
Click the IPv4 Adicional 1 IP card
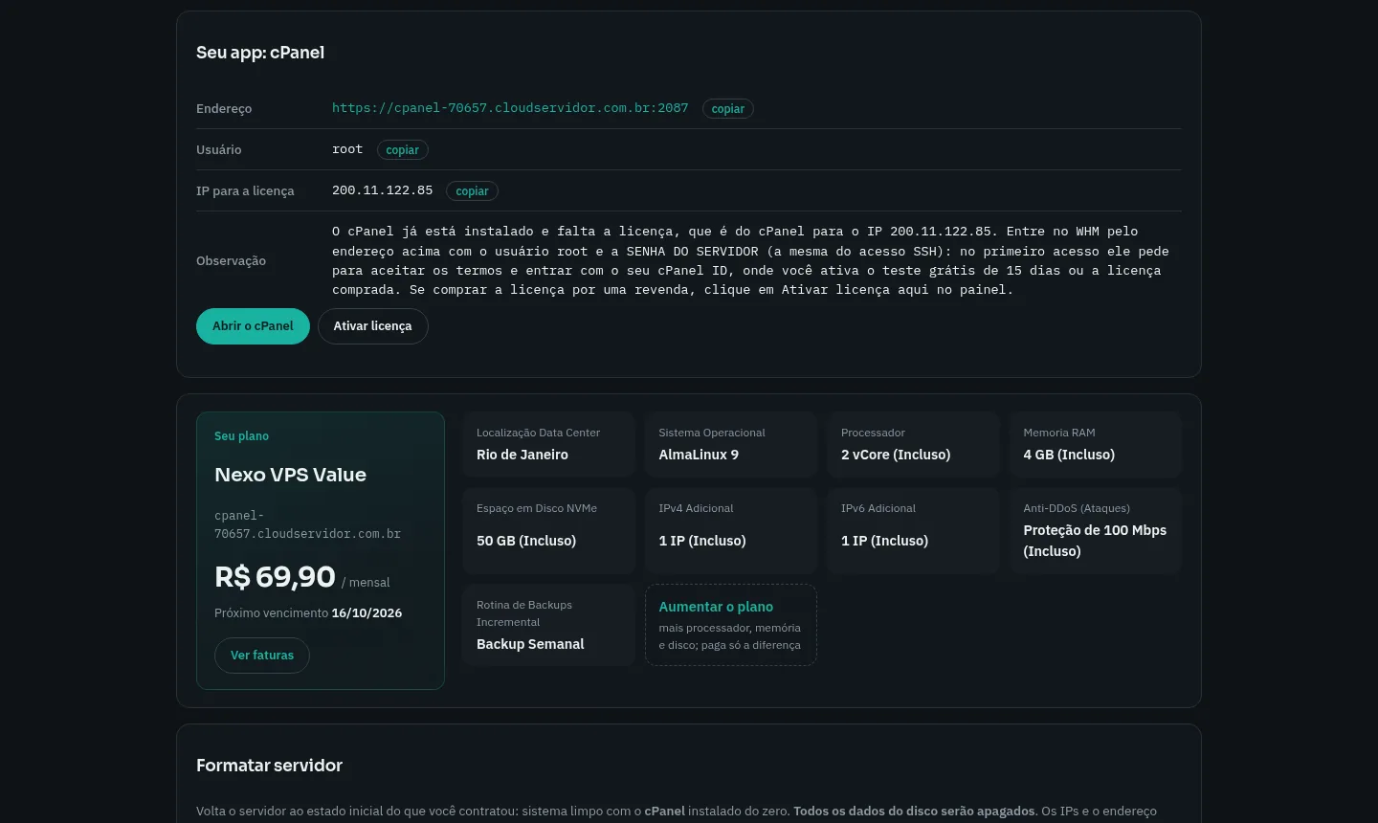point(731,531)
